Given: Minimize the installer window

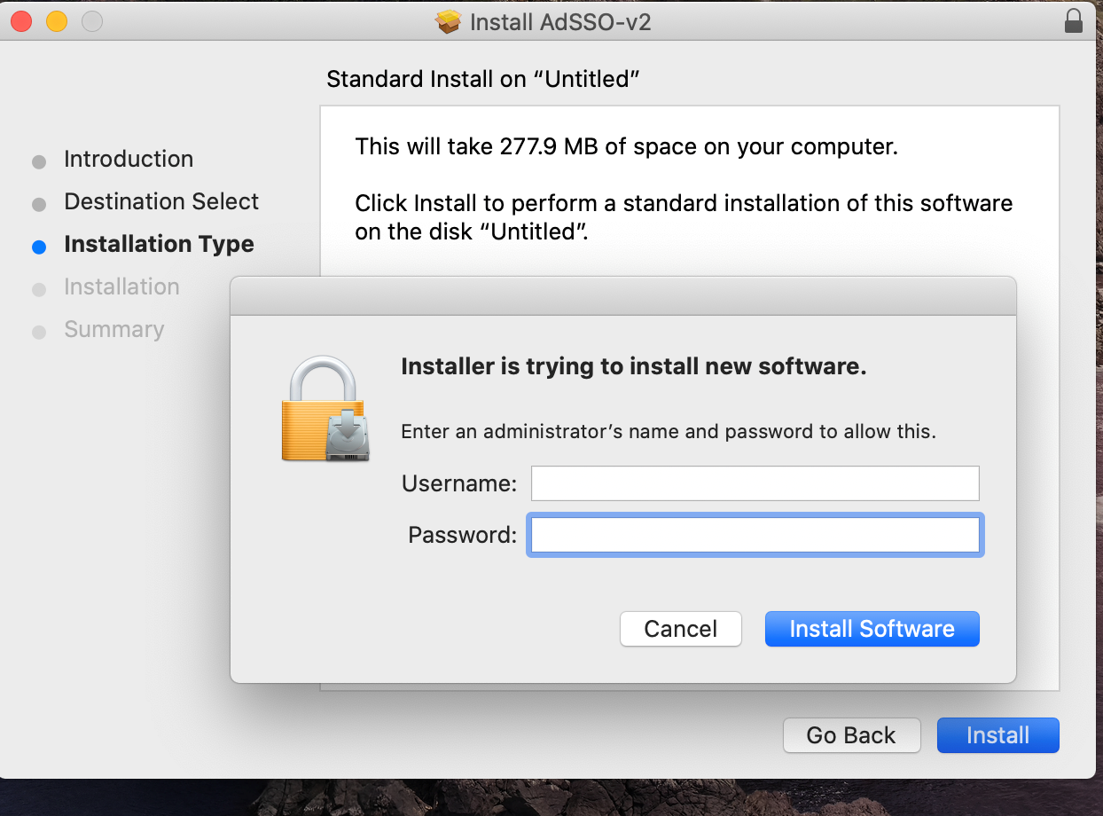Looking at the screenshot, I should (56, 20).
